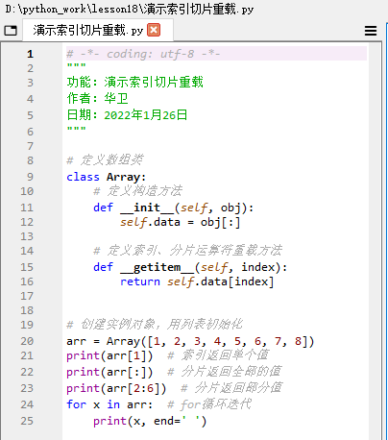Click the return self.data[index] statement

pyautogui.click(x=197, y=281)
